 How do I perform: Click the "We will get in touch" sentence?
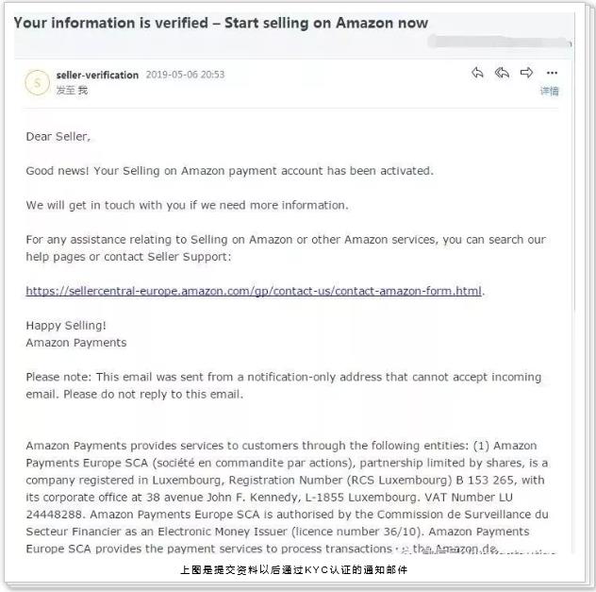(187, 205)
